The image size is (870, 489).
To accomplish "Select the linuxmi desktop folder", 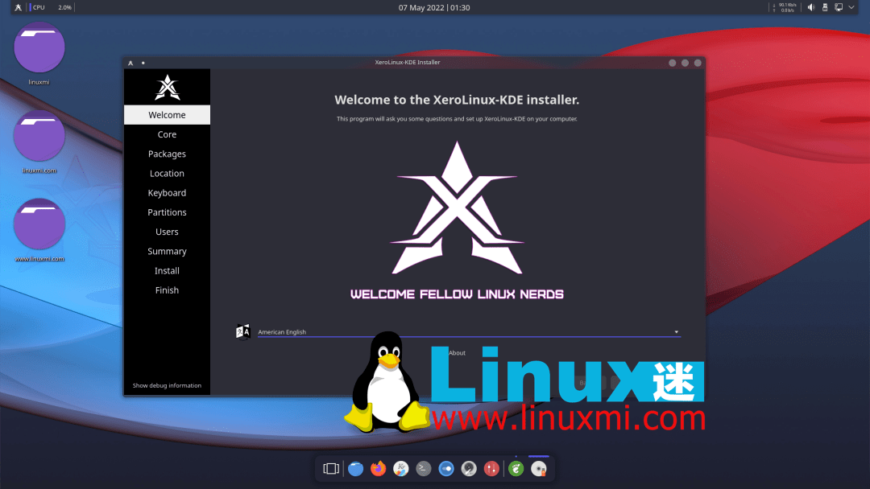I will click(39, 54).
